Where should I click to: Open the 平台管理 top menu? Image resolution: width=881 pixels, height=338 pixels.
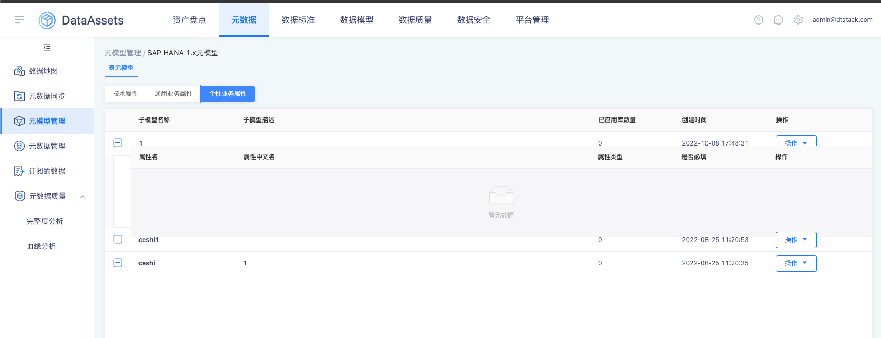[x=532, y=20]
